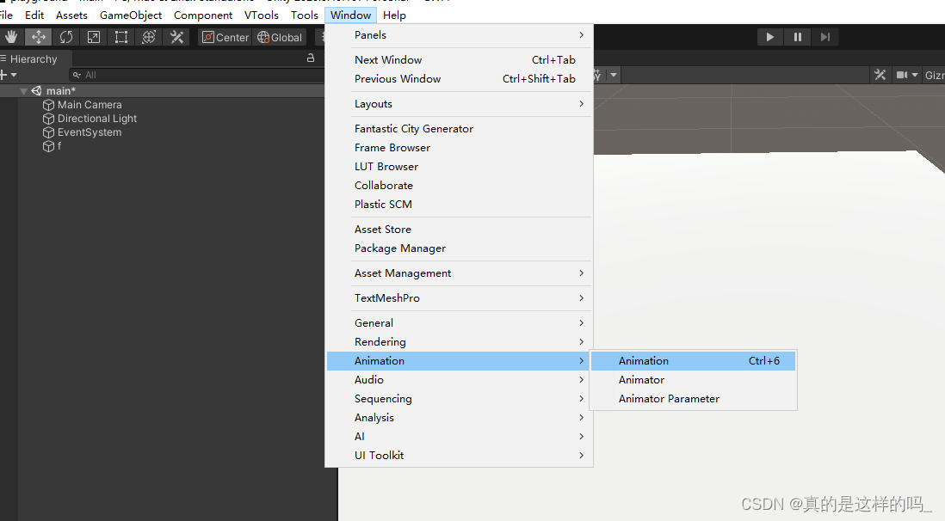Viewport: 945px width, 521px height.
Task: Choose Next Window
Action: tap(460, 59)
